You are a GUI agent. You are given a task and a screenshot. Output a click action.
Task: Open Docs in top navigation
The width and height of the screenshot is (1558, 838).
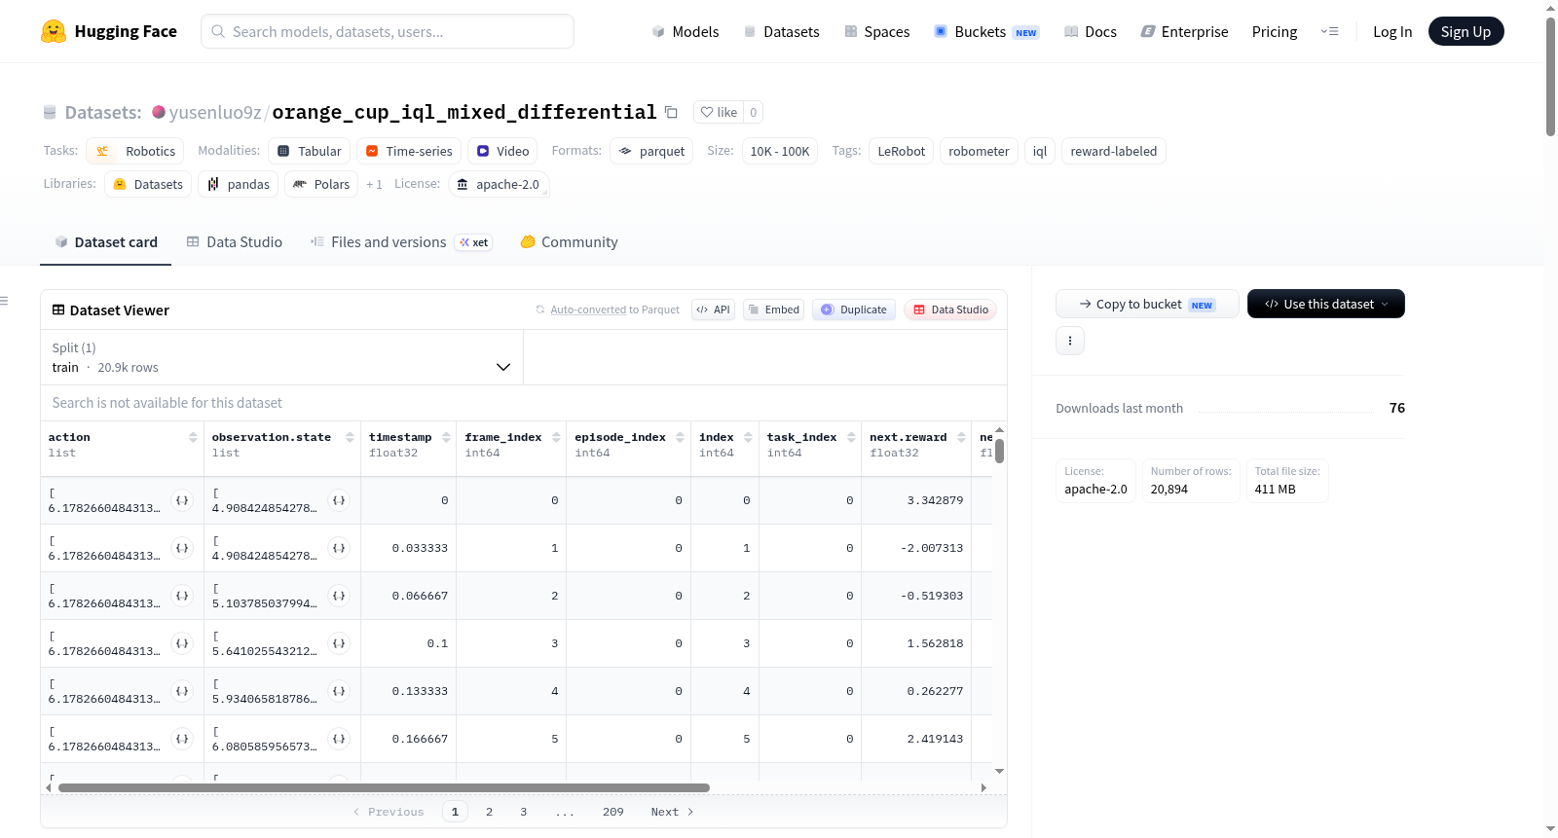(1091, 31)
